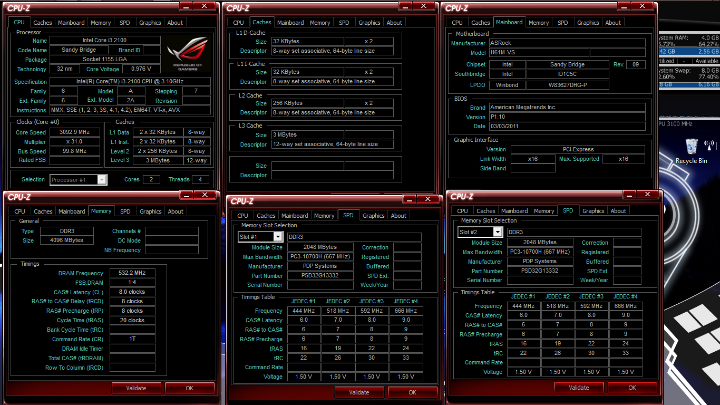Click the BIOS date 03/03/2011 field
The height and width of the screenshot is (405, 720).
tap(567, 127)
